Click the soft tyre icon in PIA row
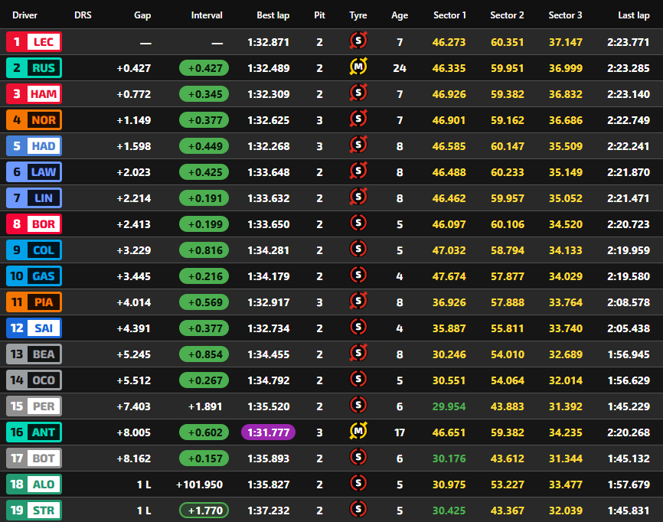This screenshot has height=522, width=663. click(x=358, y=302)
